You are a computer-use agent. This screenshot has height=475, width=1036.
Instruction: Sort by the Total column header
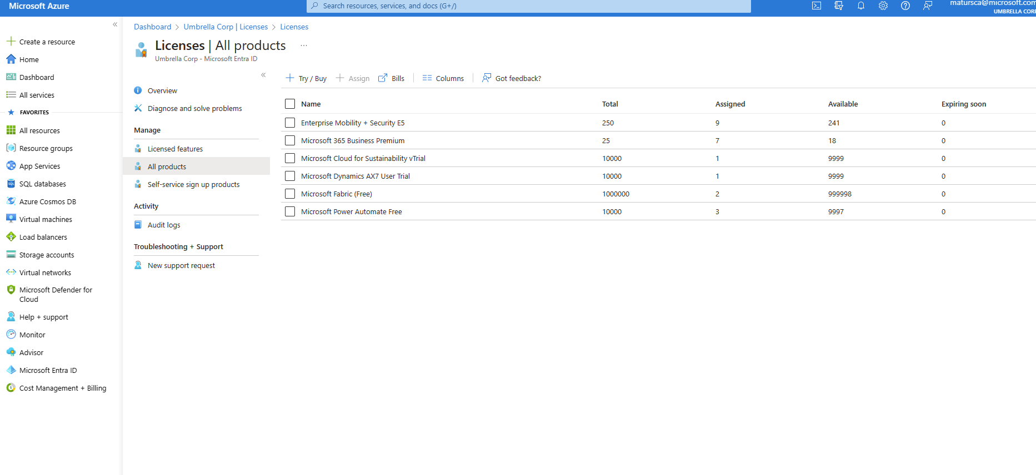[610, 104]
